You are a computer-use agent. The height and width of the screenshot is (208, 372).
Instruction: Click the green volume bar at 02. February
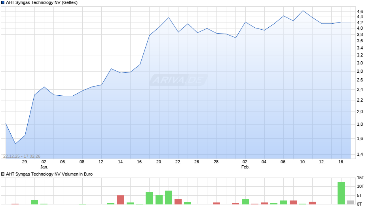tap(245, 202)
